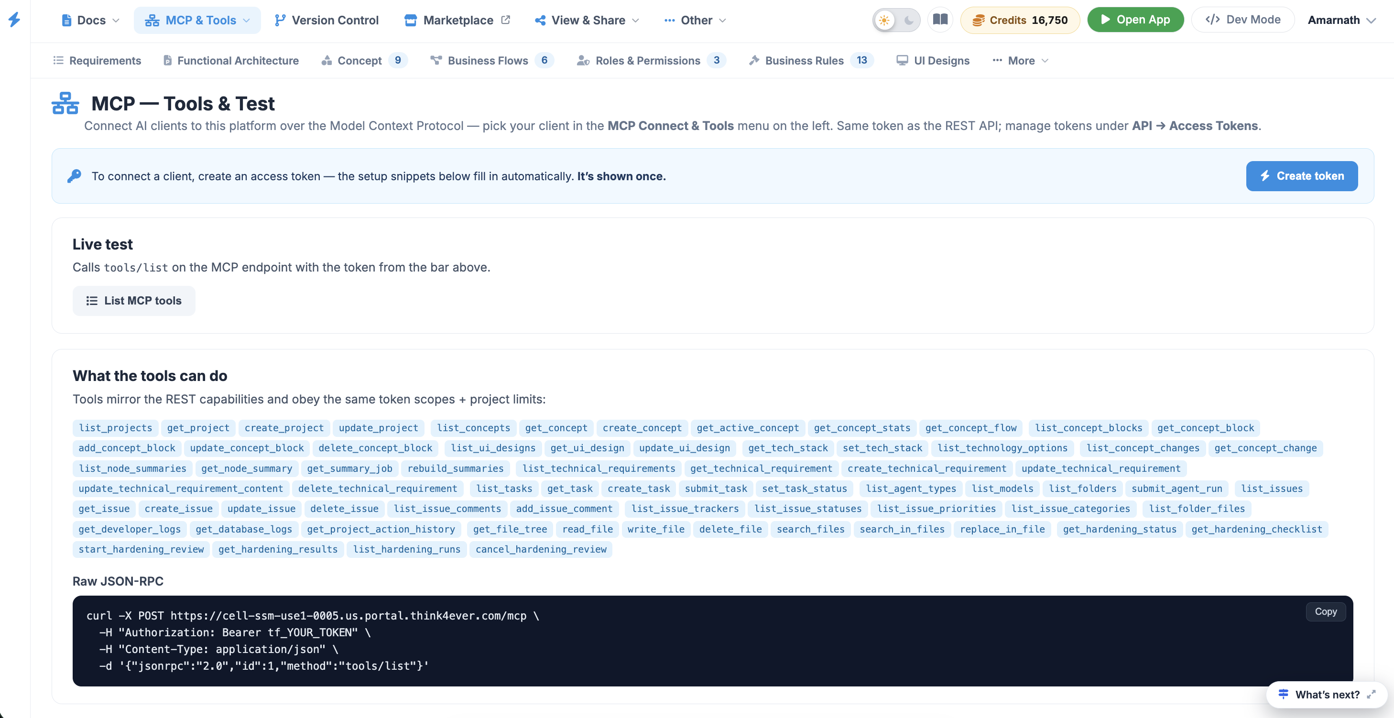
Task: Open Business Rules tab
Action: point(811,61)
